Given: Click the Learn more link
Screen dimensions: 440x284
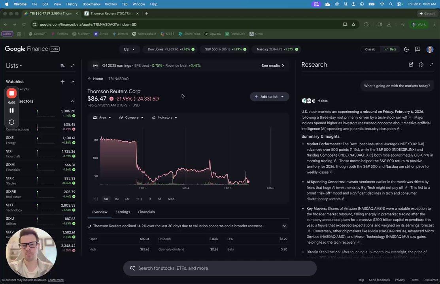Looking at the screenshot, I should [56, 280].
